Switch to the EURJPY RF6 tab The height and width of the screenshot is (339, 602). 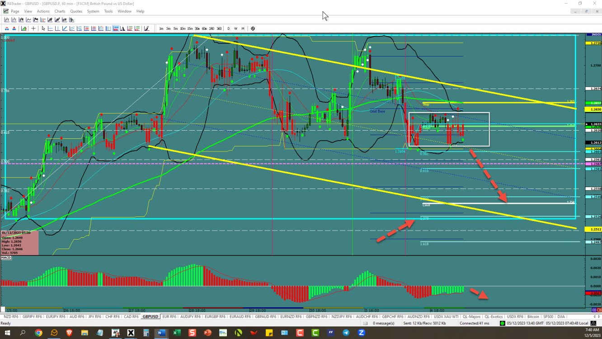click(x=56, y=316)
